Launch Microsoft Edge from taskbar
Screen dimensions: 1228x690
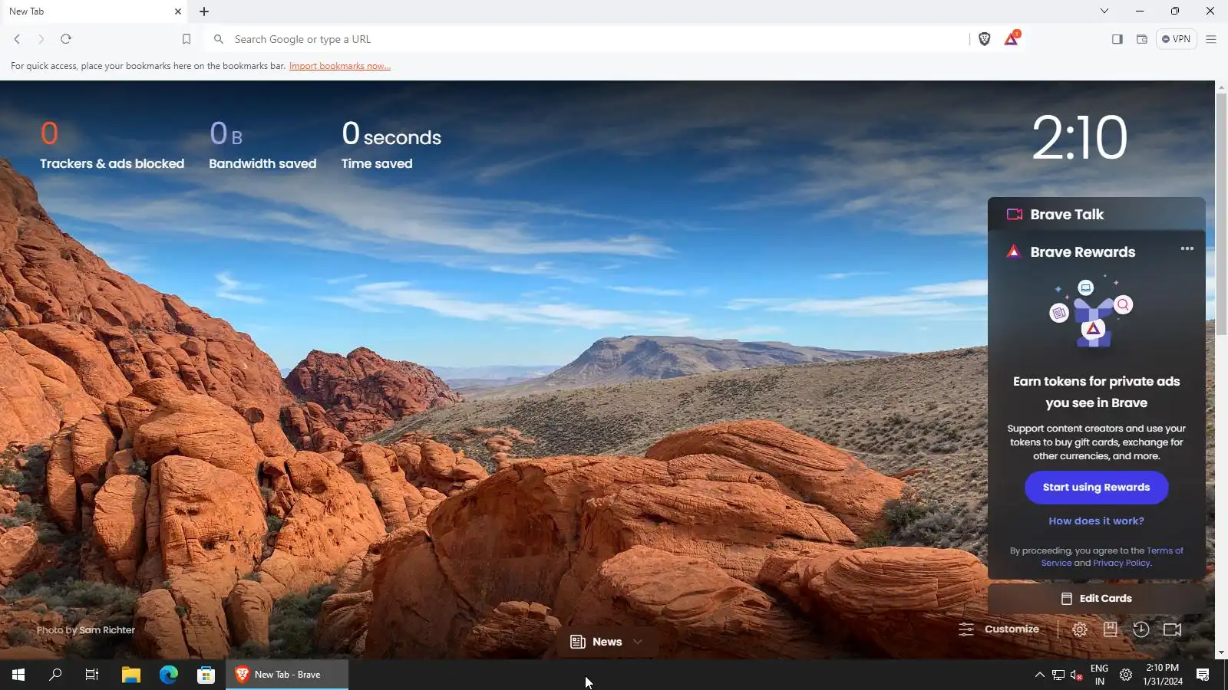pos(169,675)
